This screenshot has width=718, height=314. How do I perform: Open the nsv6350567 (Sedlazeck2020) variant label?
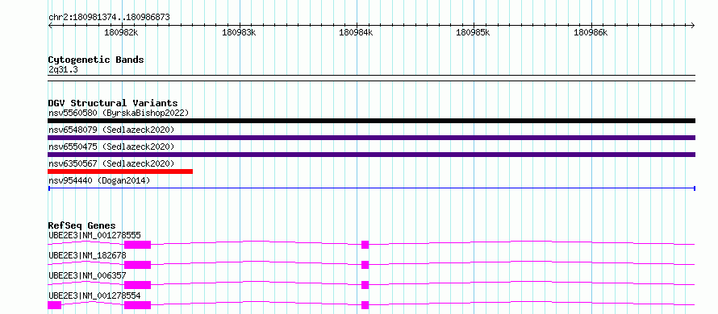click(111, 163)
